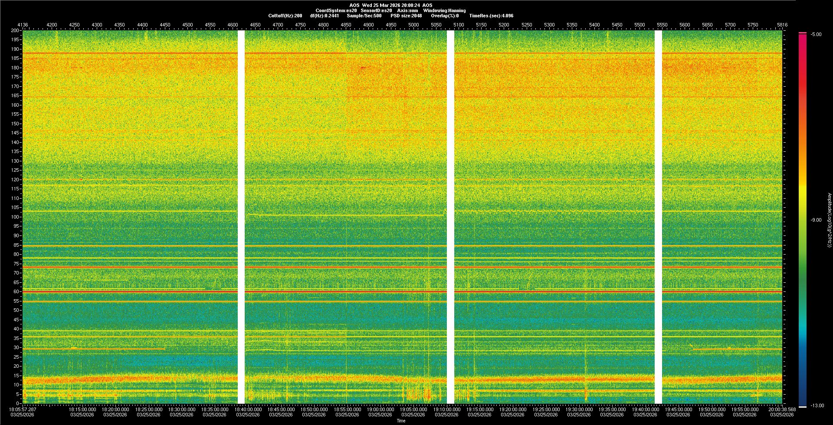Select the Overlap(%):0 header value
Screen dimensions: 833x425
pyautogui.click(x=445, y=16)
